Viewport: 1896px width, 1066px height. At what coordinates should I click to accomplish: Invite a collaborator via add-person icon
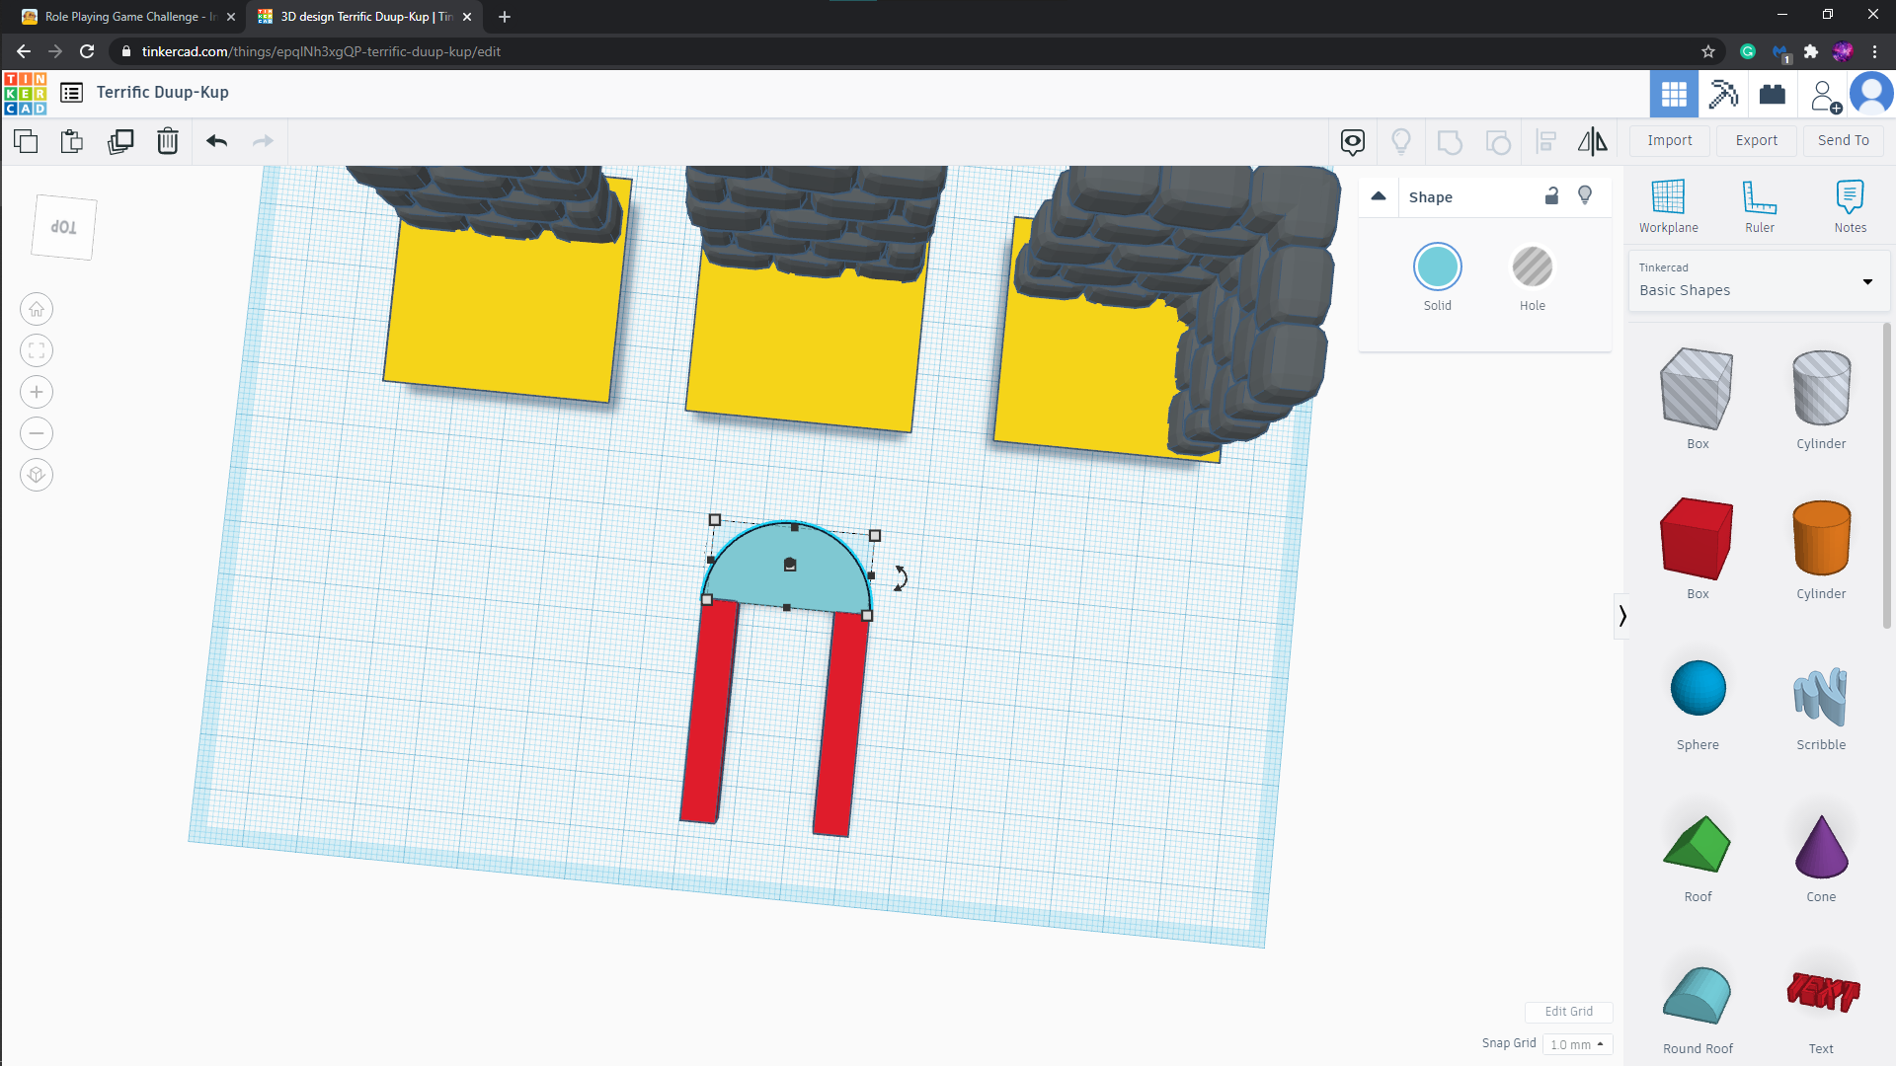(1825, 96)
